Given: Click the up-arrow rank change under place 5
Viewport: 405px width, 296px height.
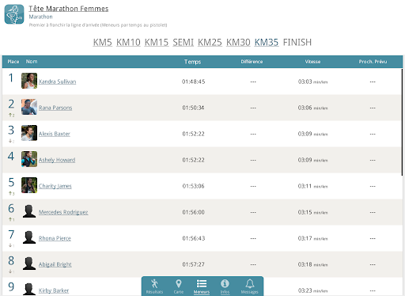Looking at the screenshot, I should click(x=11, y=193).
